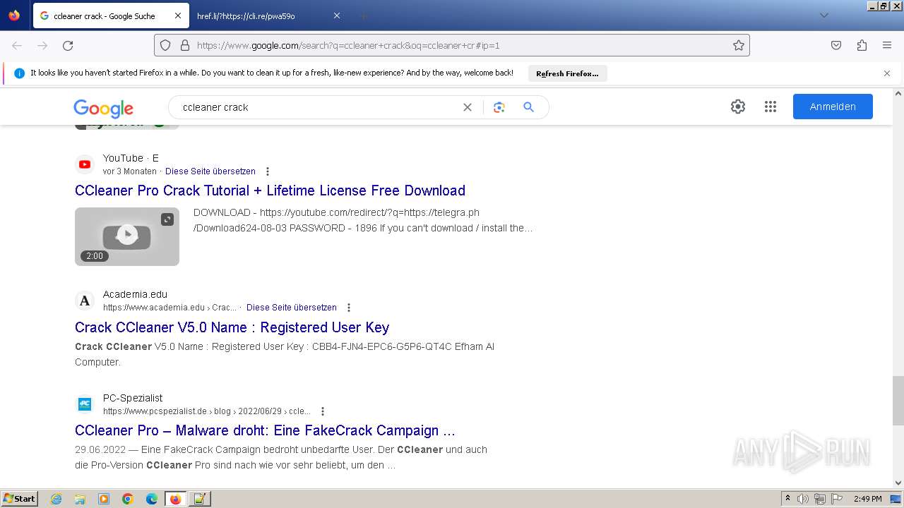Click the volume speaker tray icon

click(x=803, y=499)
